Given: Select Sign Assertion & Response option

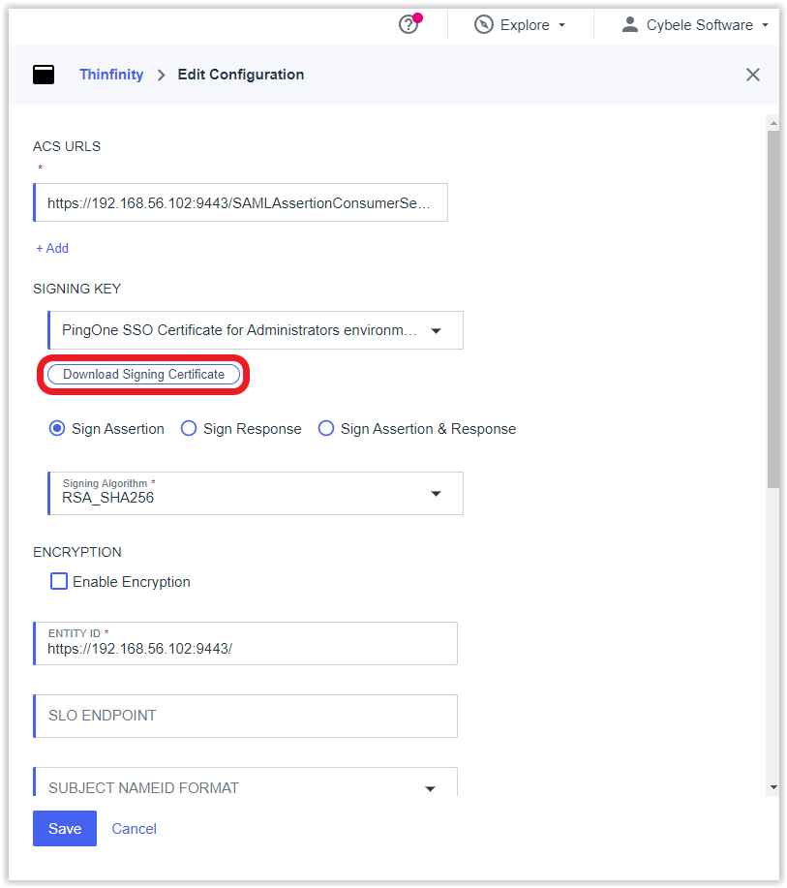Looking at the screenshot, I should [x=326, y=429].
